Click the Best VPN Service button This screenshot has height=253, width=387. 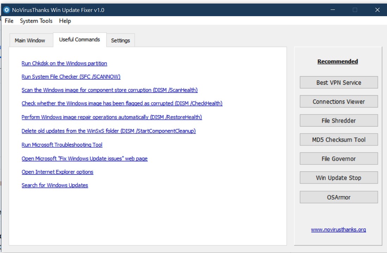pos(339,83)
